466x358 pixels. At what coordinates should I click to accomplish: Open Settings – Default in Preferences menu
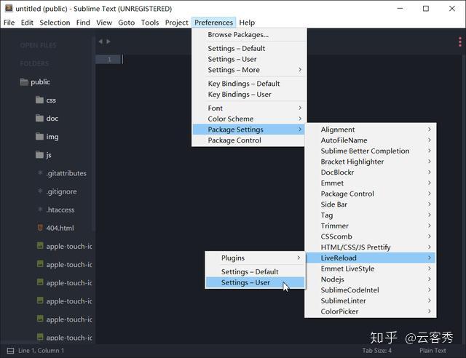pos(249,49)
